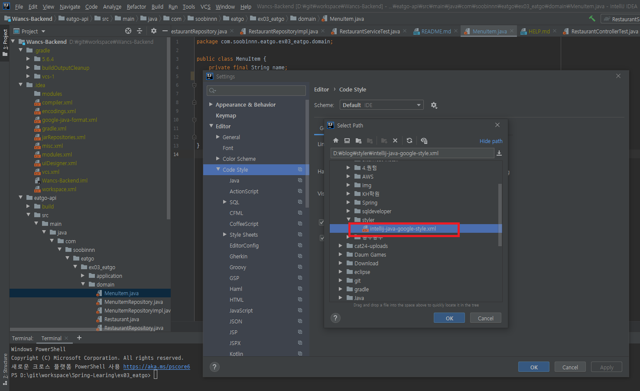This screenshot has height=391, width=640.
Task: Click Hide path link
Action: (x=491, y=141)
